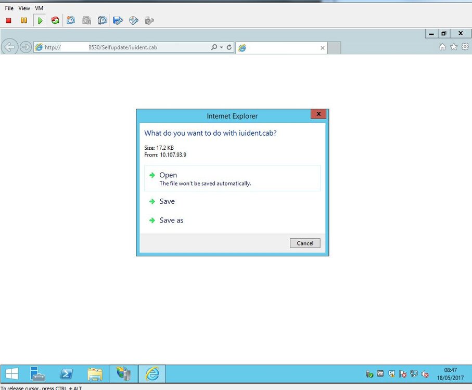Screen dimensions: 472x390
Task: Click the Safely Remove Hardware tray icon
Action: [x=369, y=374]
